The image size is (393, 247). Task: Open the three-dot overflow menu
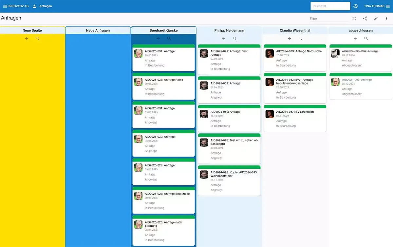387,19
